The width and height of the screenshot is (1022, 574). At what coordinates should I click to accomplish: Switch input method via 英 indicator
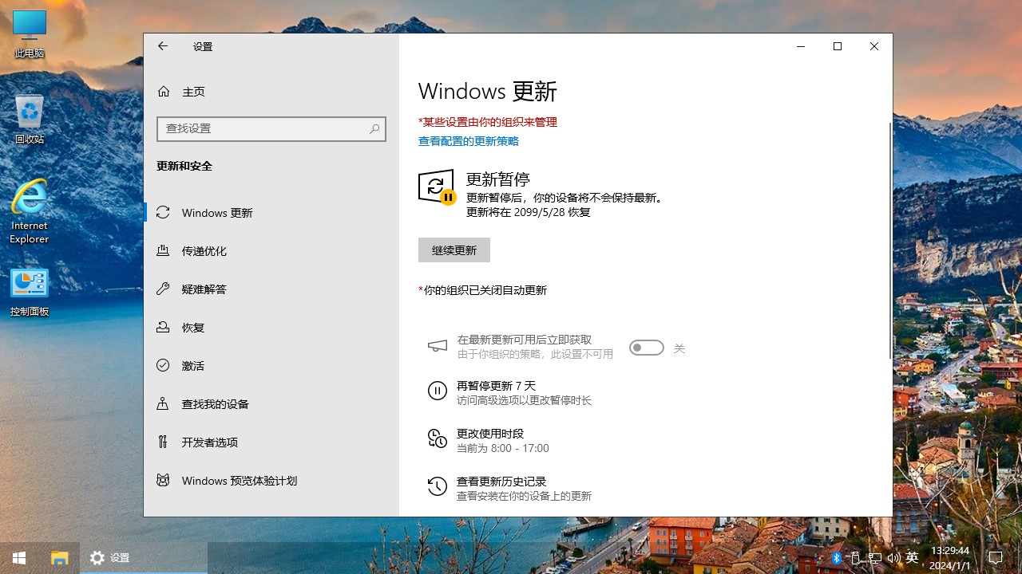tap(913, 558)
